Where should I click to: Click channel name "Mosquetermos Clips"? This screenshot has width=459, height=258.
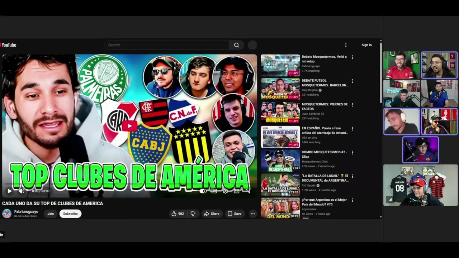[314, 162]
